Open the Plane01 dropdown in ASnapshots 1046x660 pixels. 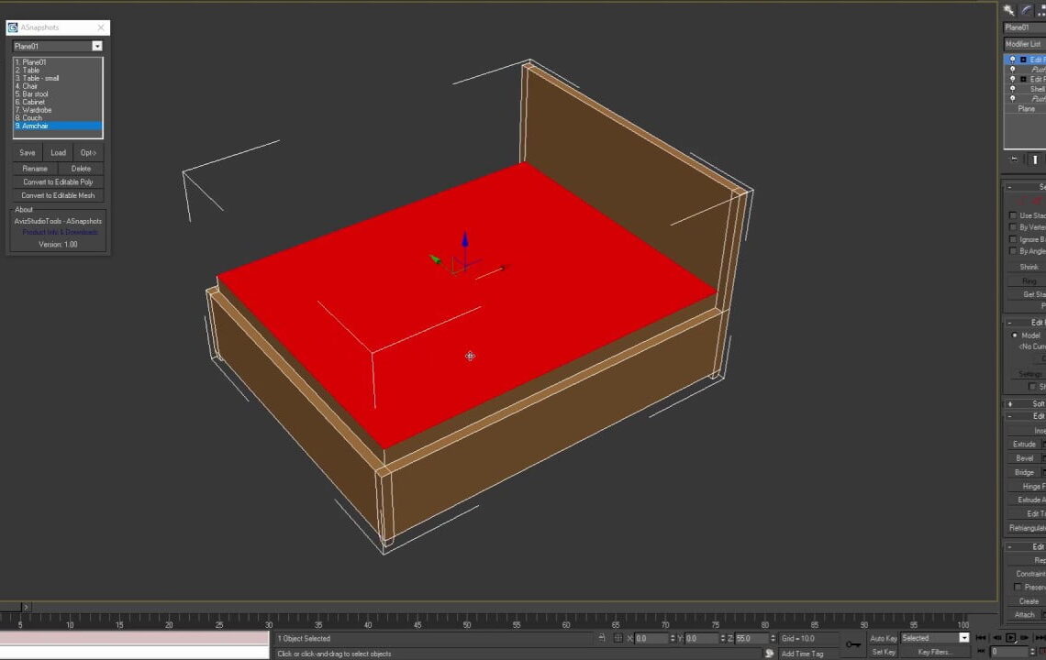coord(96,46)
